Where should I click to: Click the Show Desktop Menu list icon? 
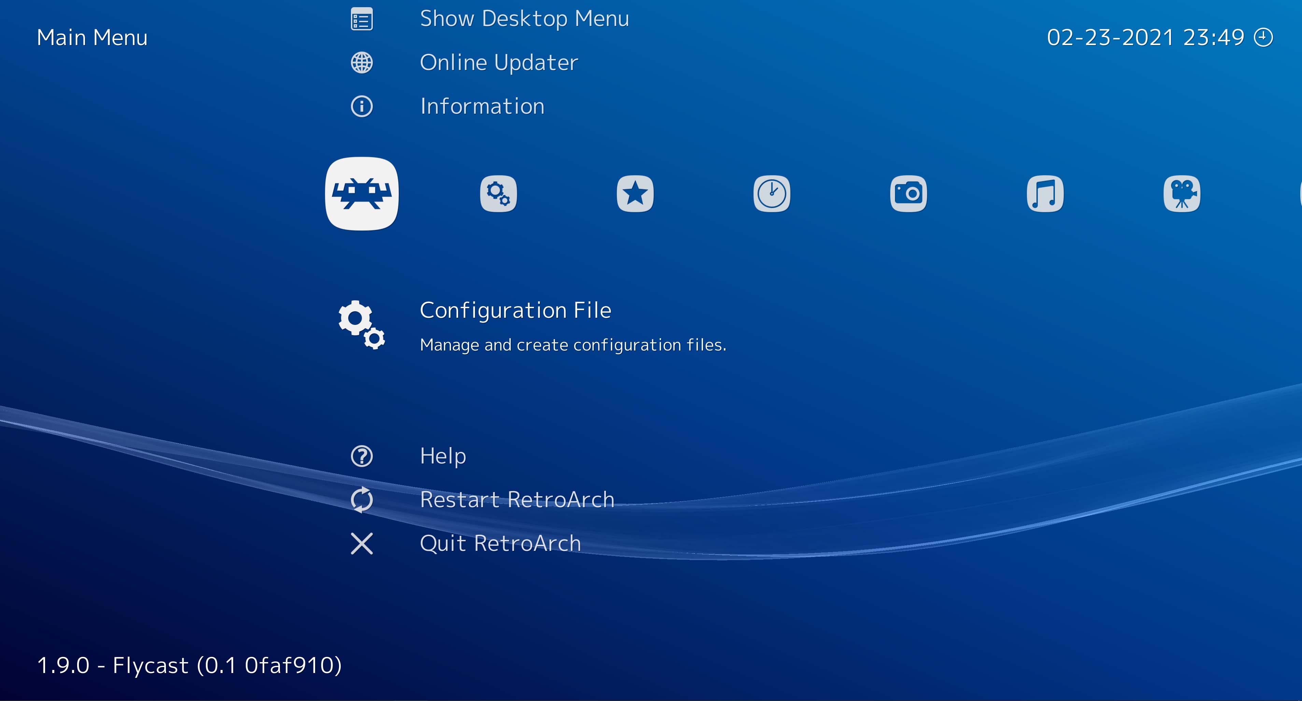pos(362,19)
